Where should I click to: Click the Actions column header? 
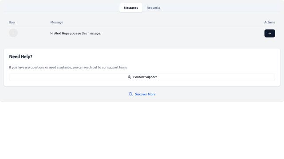tap(269, 23)
